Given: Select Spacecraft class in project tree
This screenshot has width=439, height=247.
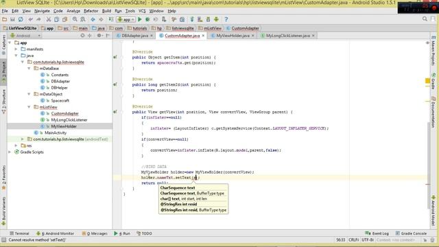Looking at the screenshot, I should (x=60, y=101).
